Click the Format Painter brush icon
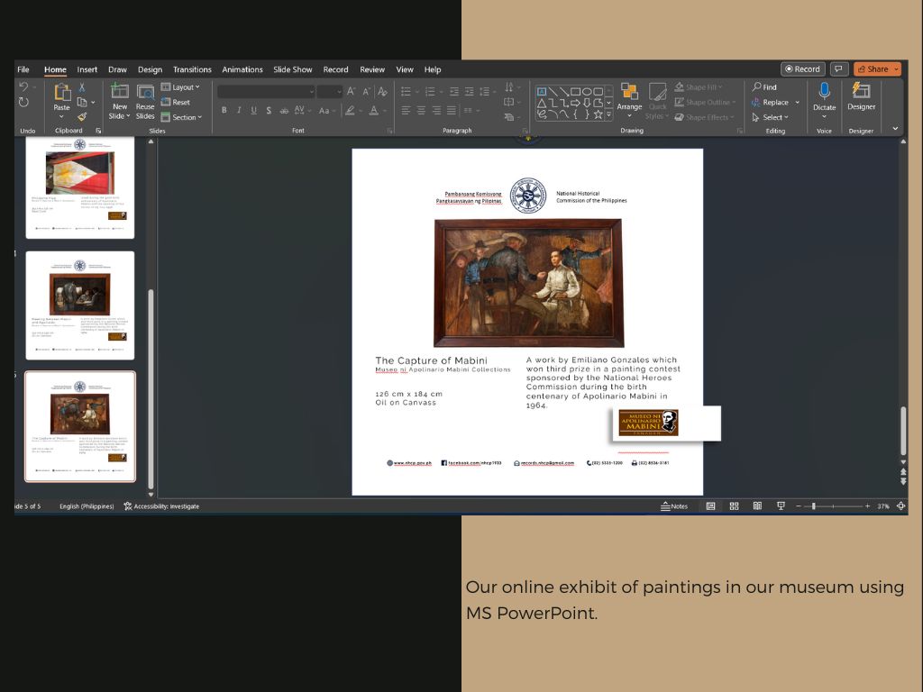This screenshot has width=923, height=692. [82, 116]
